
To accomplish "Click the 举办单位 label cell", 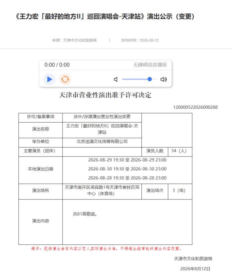I will 41,142.
